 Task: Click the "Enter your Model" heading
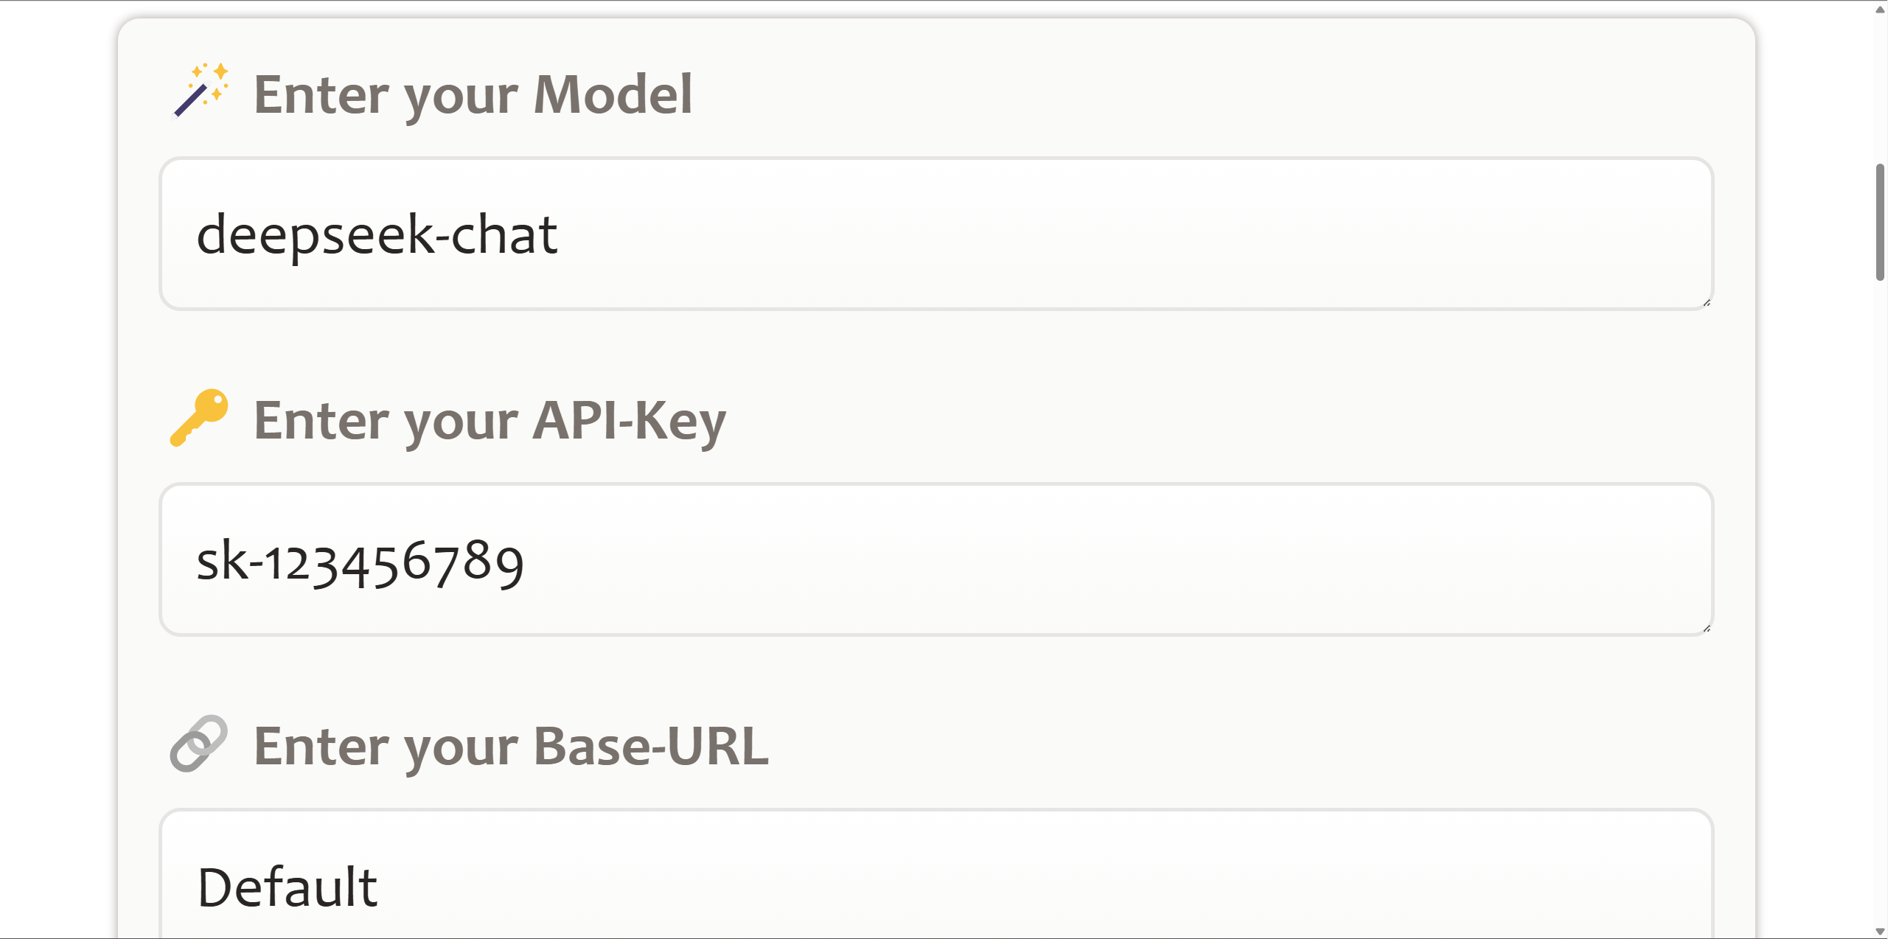(x=473, y=95)
